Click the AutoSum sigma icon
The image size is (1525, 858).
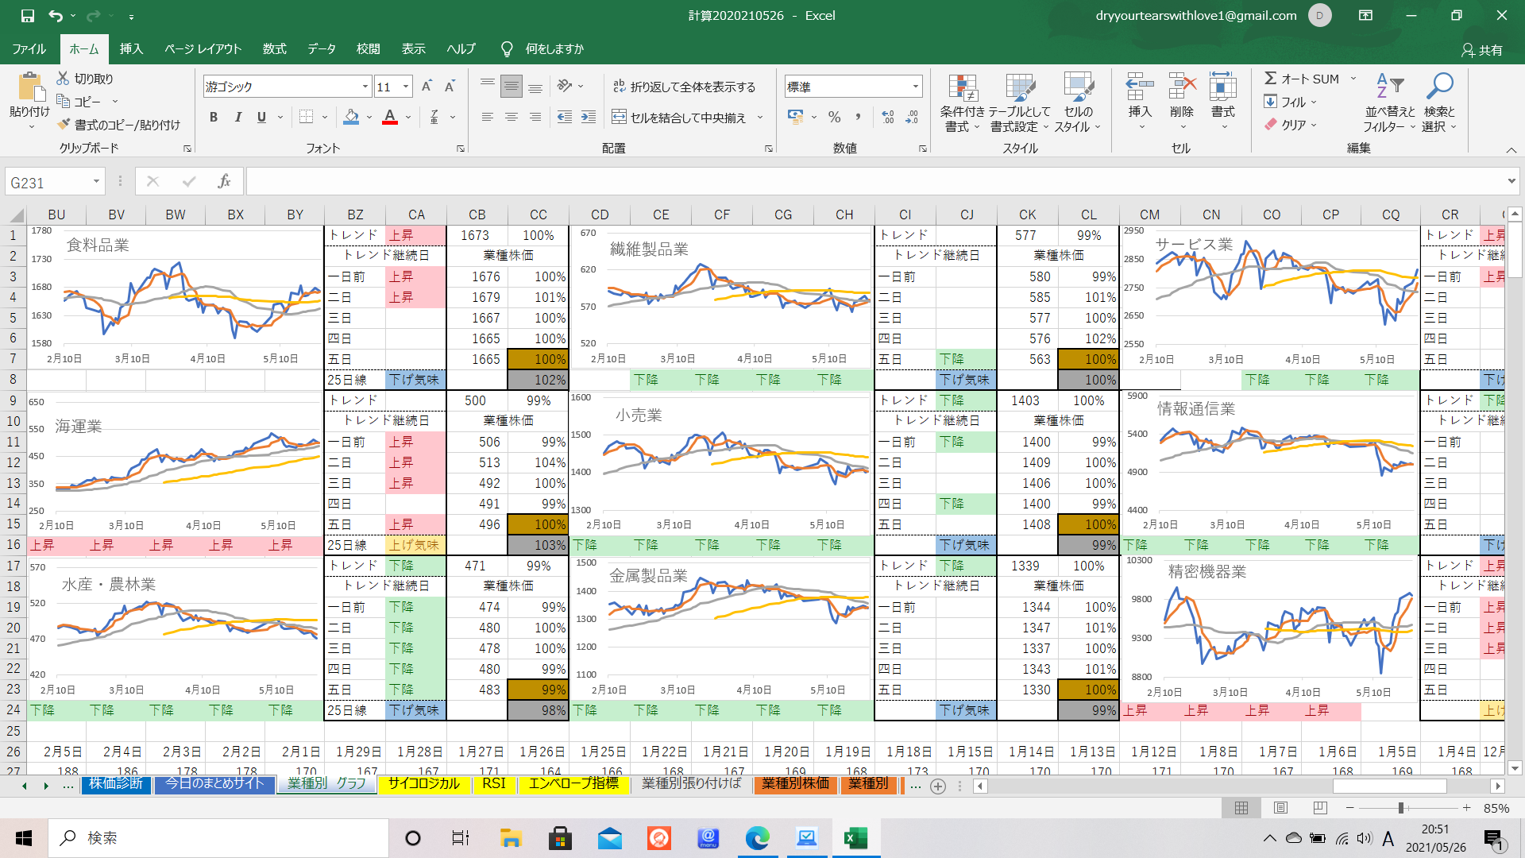pos(1271,79)
